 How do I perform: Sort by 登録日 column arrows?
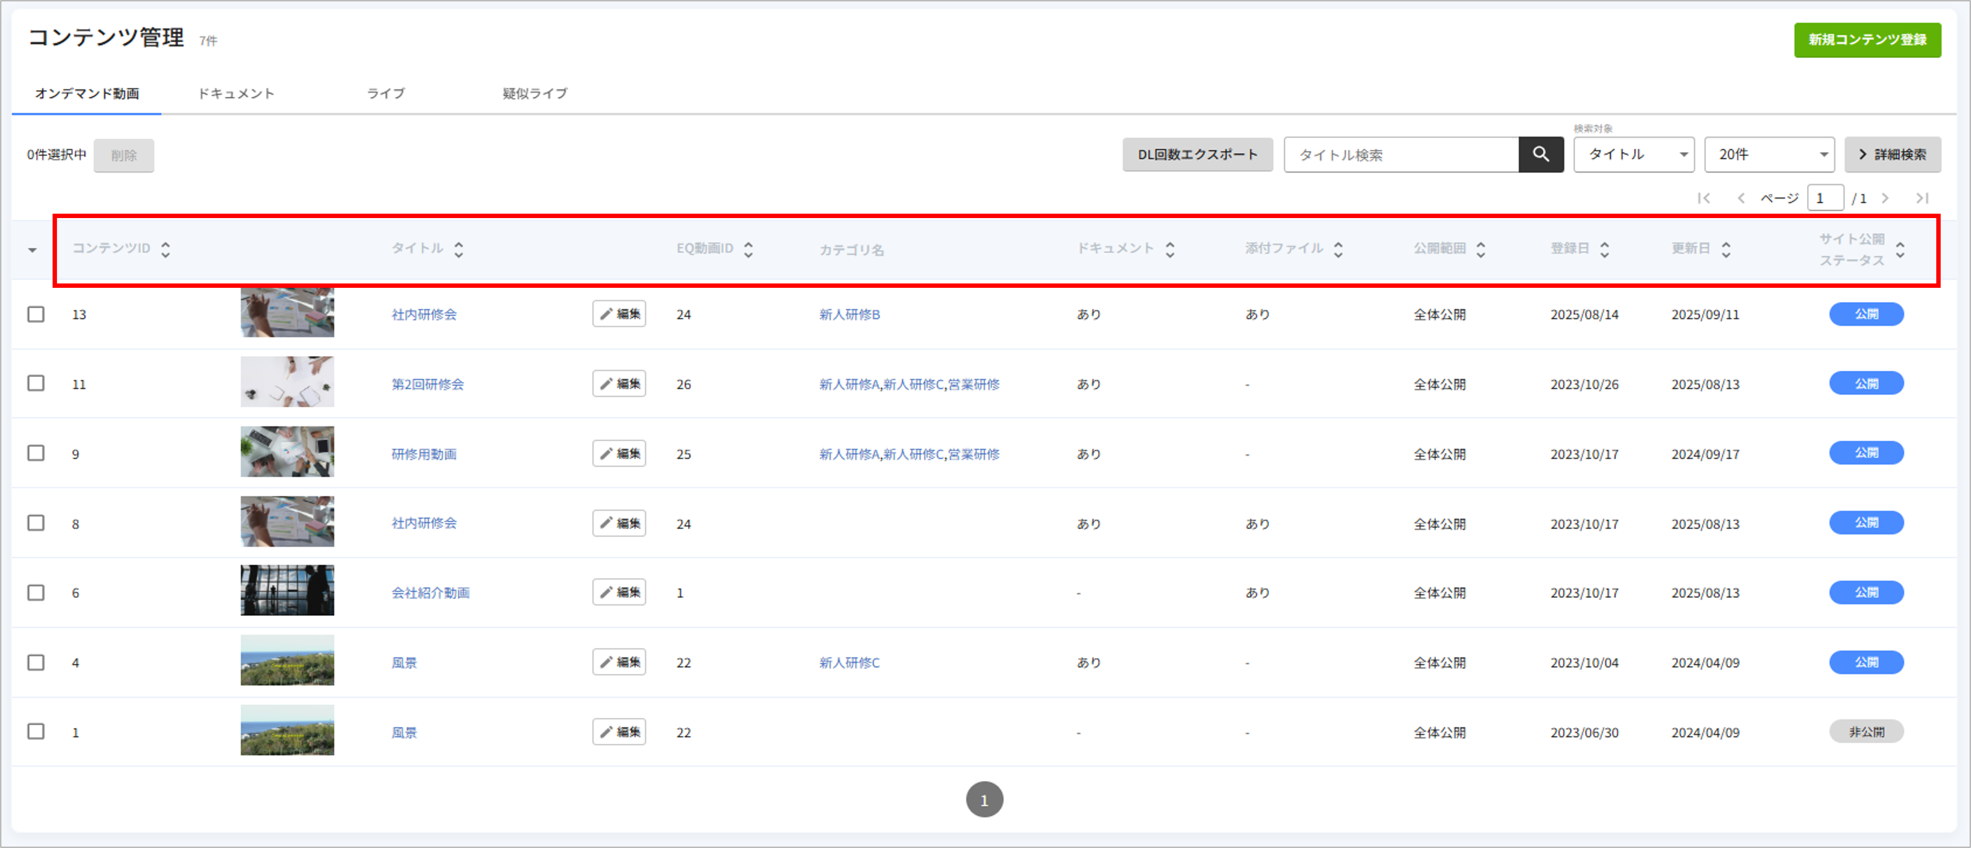(1605, 249)
